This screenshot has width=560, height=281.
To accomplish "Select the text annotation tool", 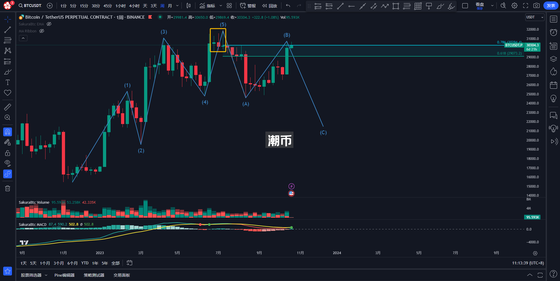I will [x=8, y=82].
